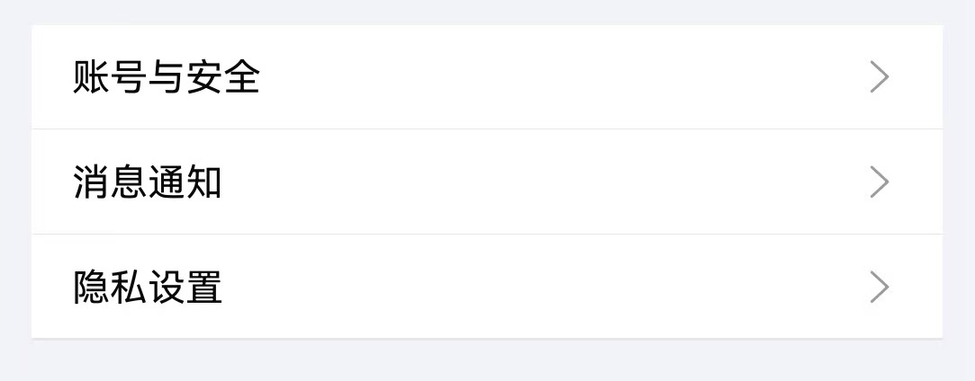The width and height of the screenshot is (975, 381).
Task: Expand message notifications via right arrow
Action: click(x=880, y=182)
